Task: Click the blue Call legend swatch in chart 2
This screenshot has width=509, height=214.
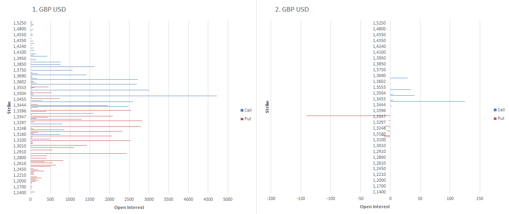Action: click(495, 110)
